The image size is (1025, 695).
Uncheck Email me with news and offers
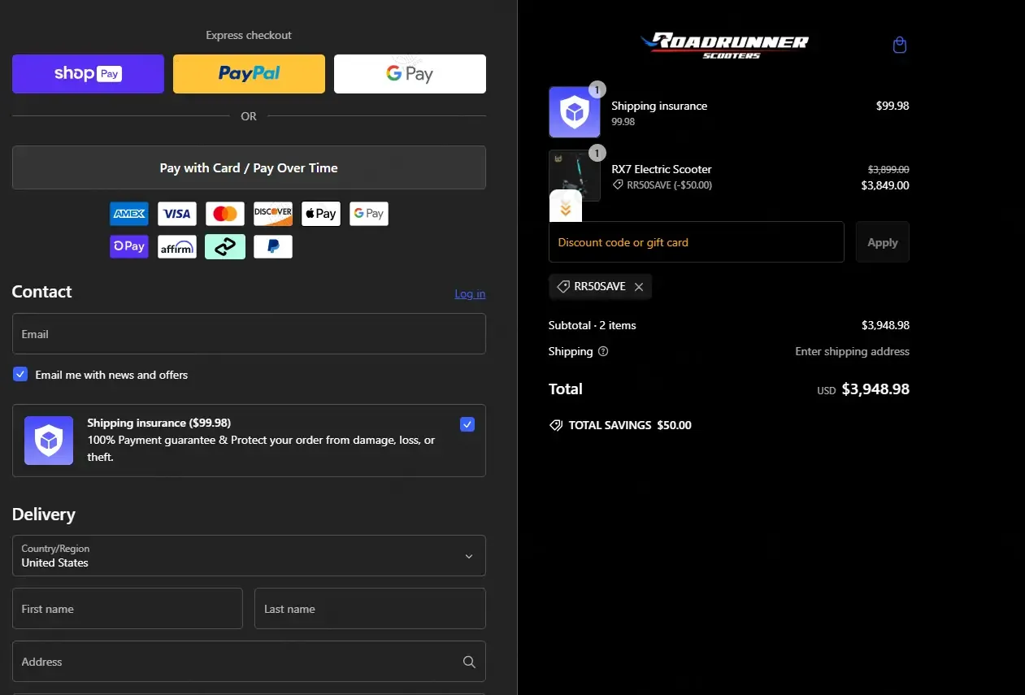(x=20, y=375)
